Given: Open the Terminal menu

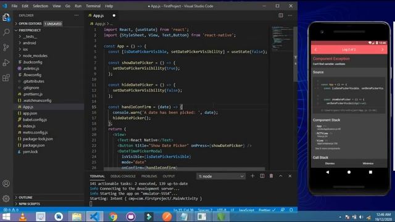Looking at the screenshot, I should pos(93,6).
